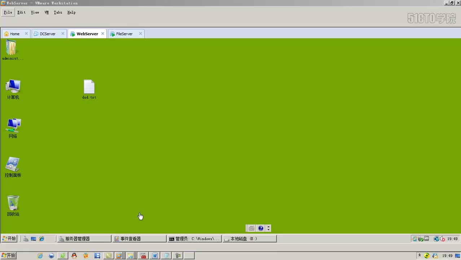The width and height of the screenshot is (461, 260).
Task: Open the blue globe browser on host taskbar
Action: [52, 256]
